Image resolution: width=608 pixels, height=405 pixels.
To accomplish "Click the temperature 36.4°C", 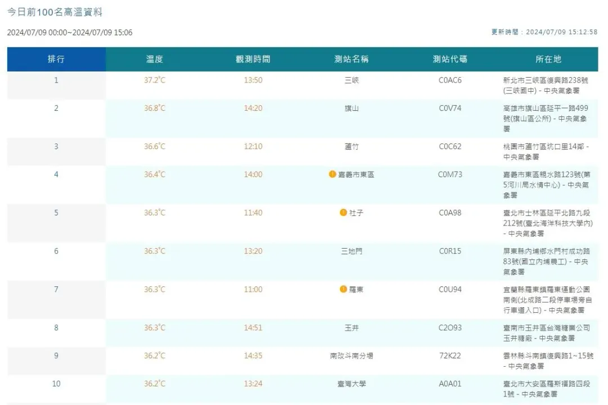I will point(155,174).
